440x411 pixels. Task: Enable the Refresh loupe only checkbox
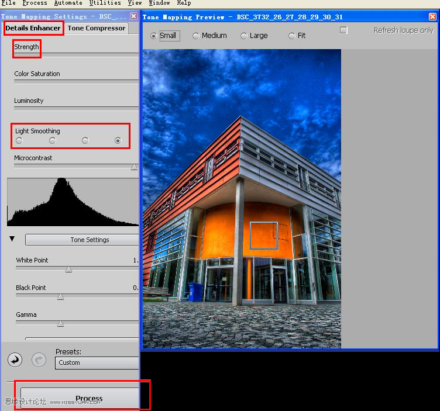343,30
